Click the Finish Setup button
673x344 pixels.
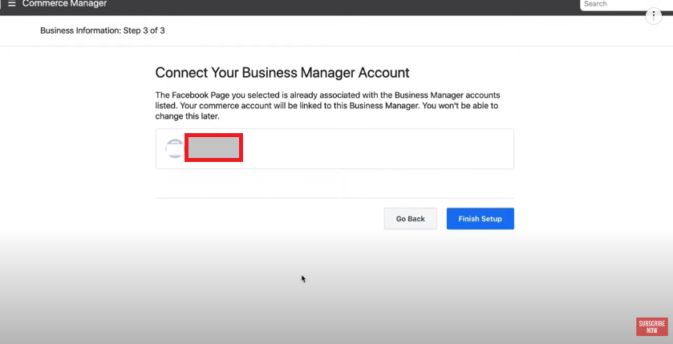(480, 219)
